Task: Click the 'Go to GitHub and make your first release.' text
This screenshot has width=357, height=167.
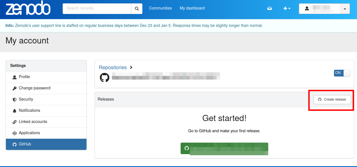Action: coord(224,131)
